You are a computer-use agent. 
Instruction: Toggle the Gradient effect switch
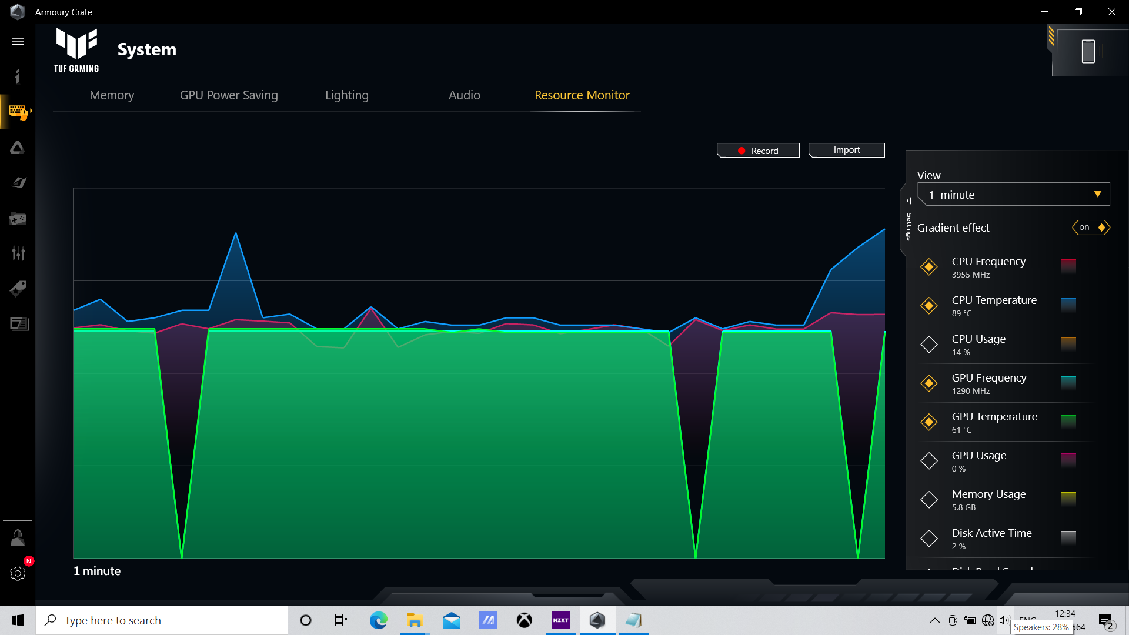tap(1091, 228)
